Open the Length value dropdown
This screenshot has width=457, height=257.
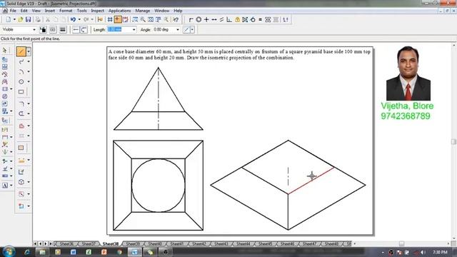click(134, 30)
